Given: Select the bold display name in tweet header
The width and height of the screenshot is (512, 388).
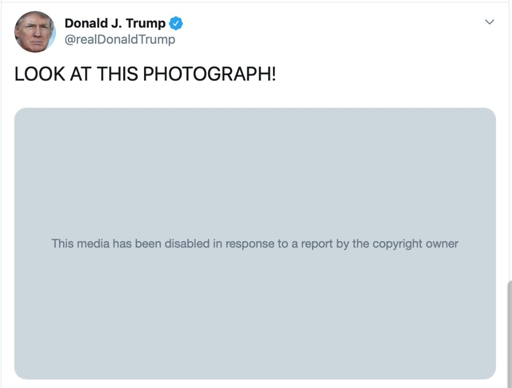Looking at the screenshot, I should [x=115, y=23].
